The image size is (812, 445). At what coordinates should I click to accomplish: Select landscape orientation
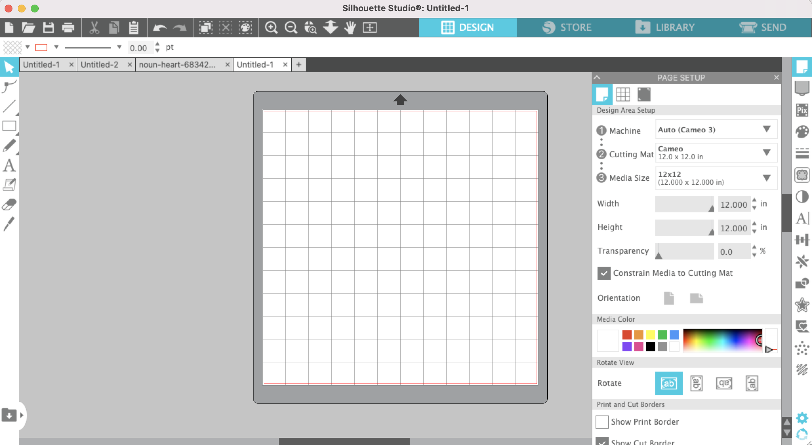[696, 298]
